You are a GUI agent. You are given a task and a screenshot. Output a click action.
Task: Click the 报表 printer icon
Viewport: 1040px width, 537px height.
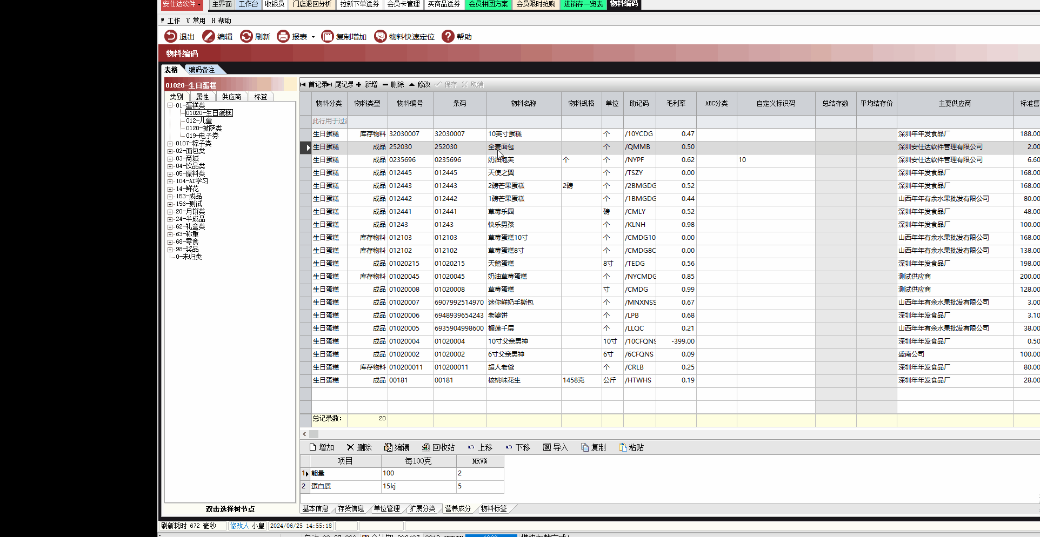(x=283, y=36)
